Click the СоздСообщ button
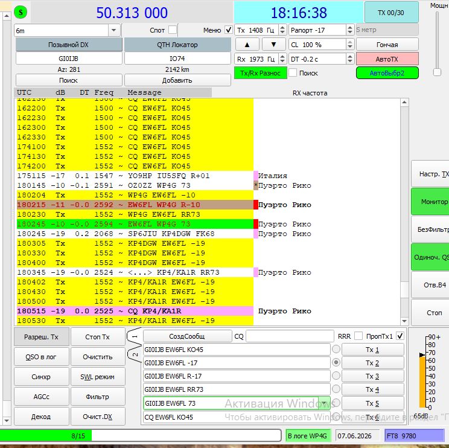The height and width of the screenshot is (448, 449). click(187, 336)
